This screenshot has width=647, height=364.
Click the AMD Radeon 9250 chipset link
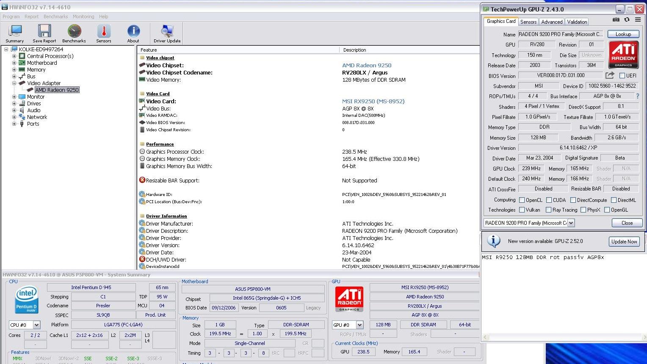pos(367,65)
